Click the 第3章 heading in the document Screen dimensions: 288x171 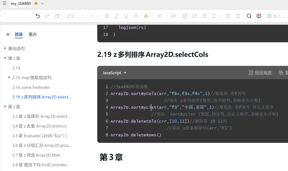point(111,157)
